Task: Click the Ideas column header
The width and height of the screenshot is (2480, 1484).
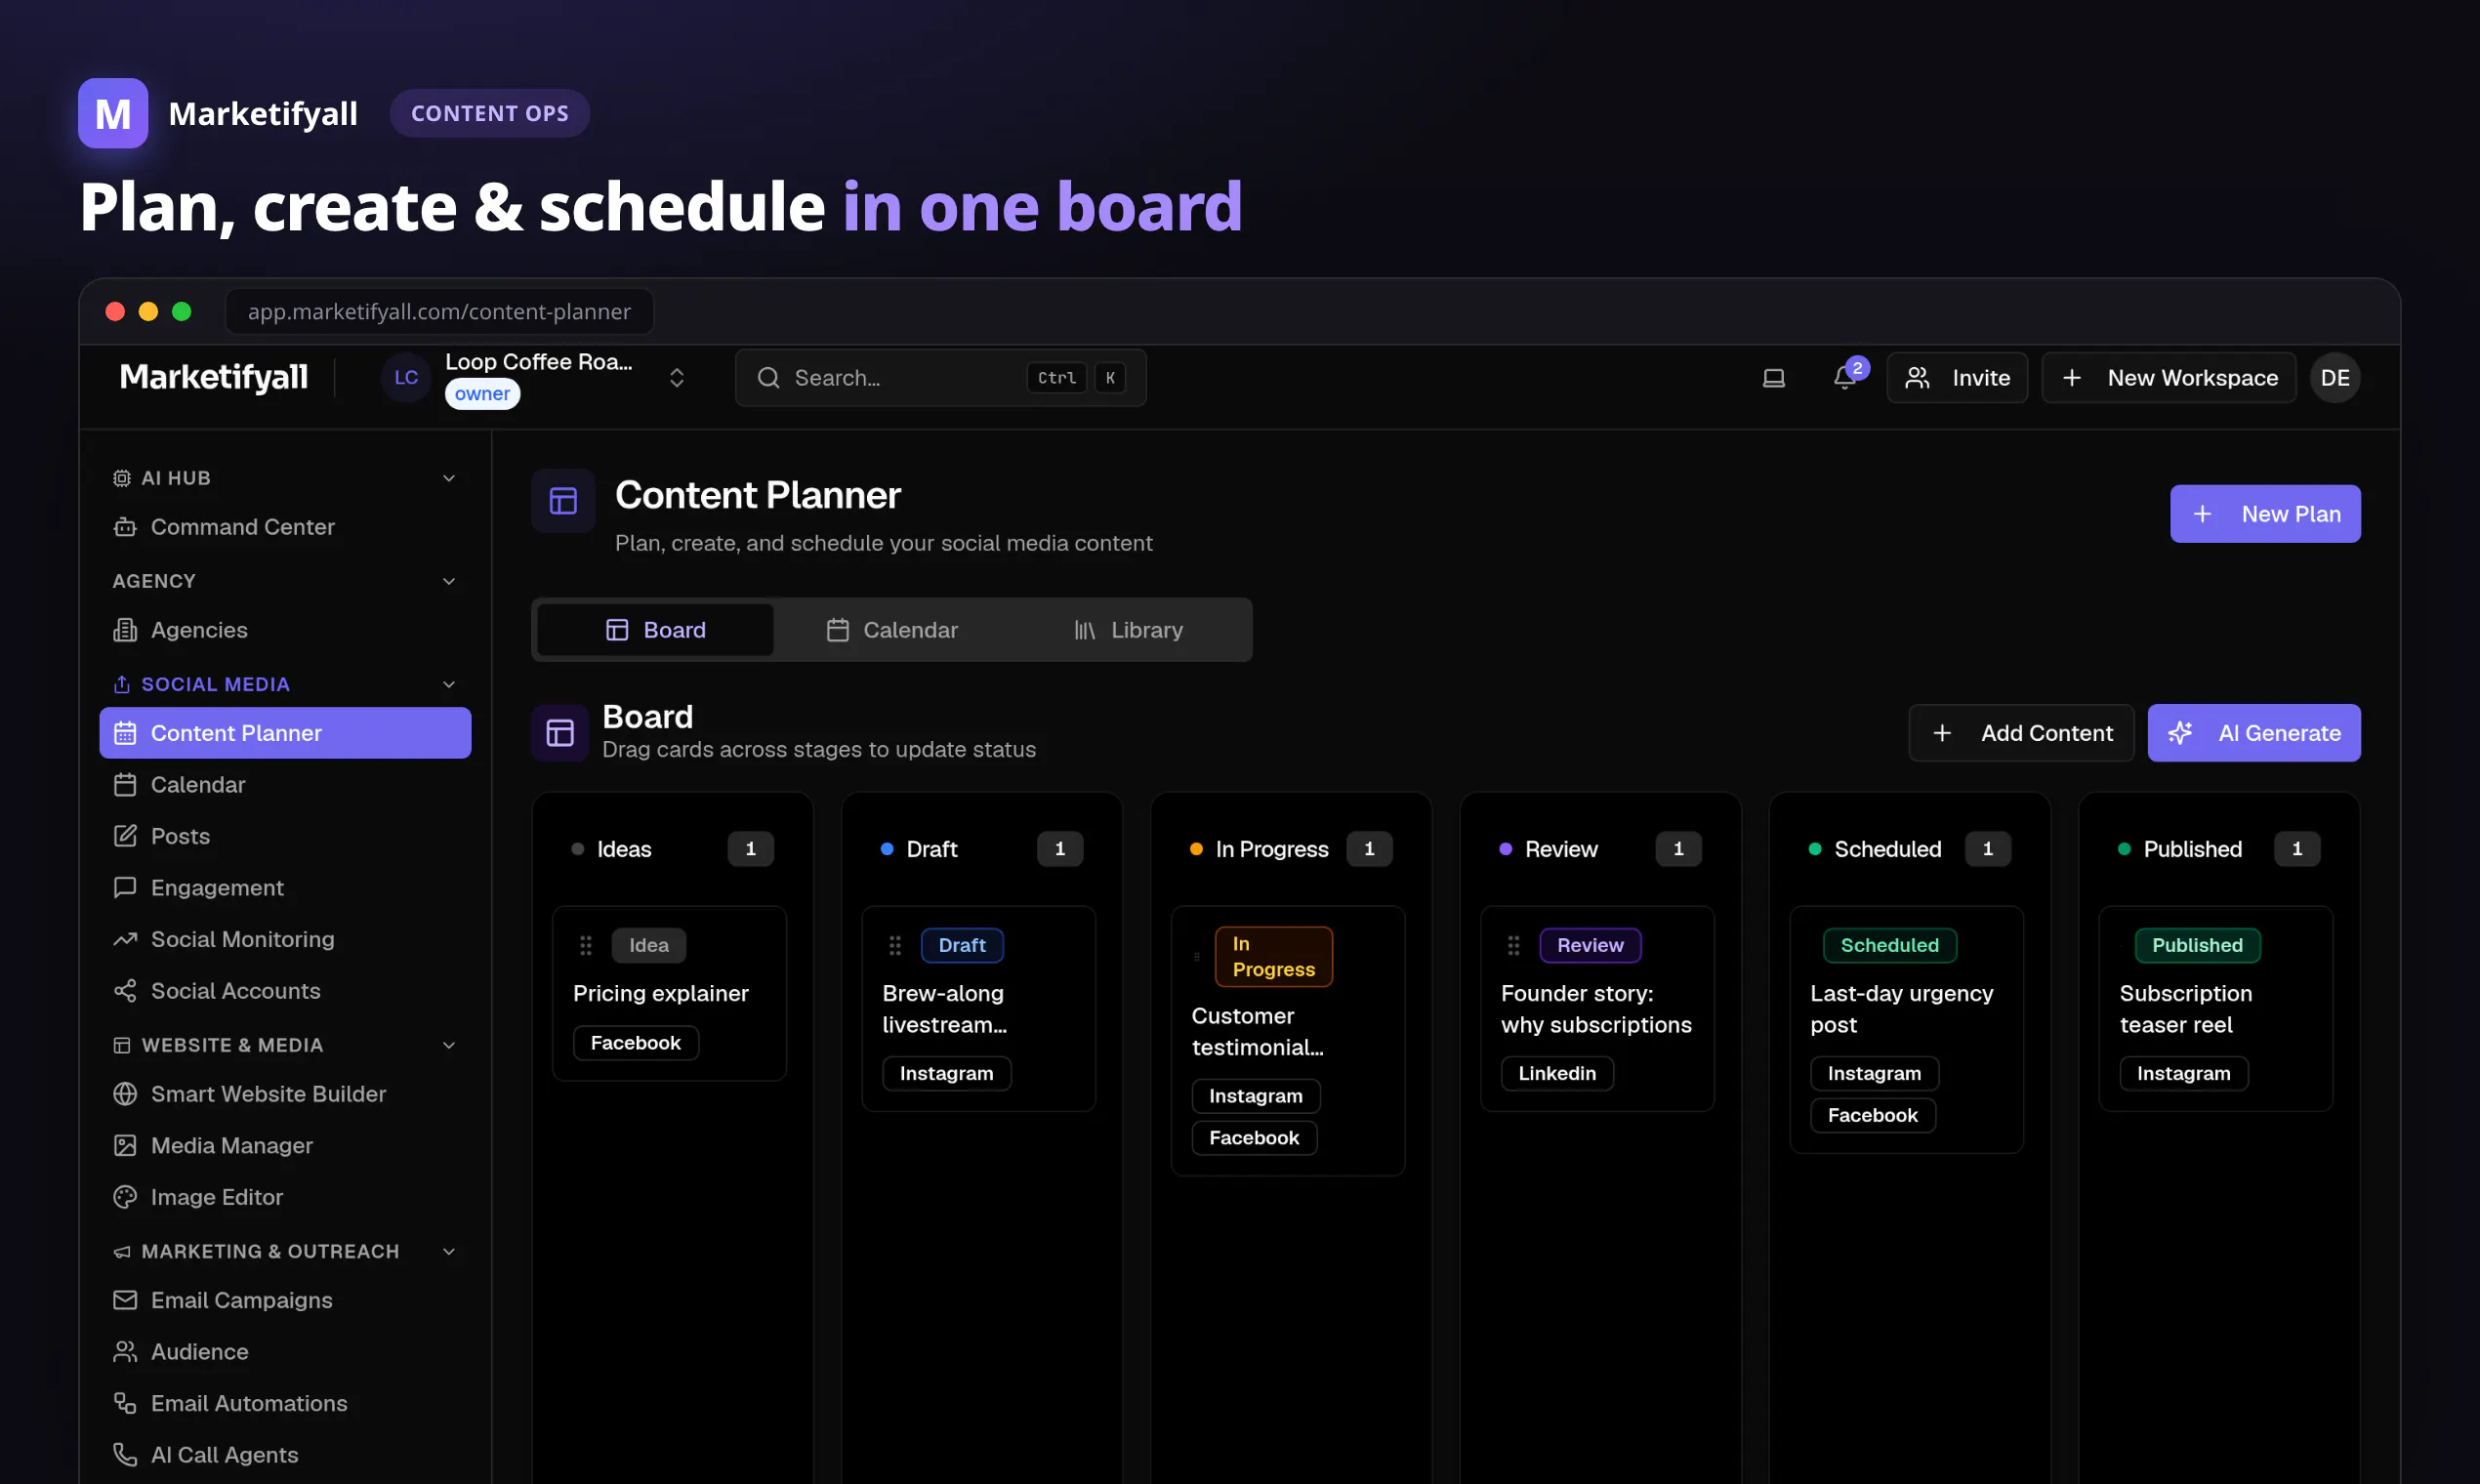Action: tap(671, 849)
